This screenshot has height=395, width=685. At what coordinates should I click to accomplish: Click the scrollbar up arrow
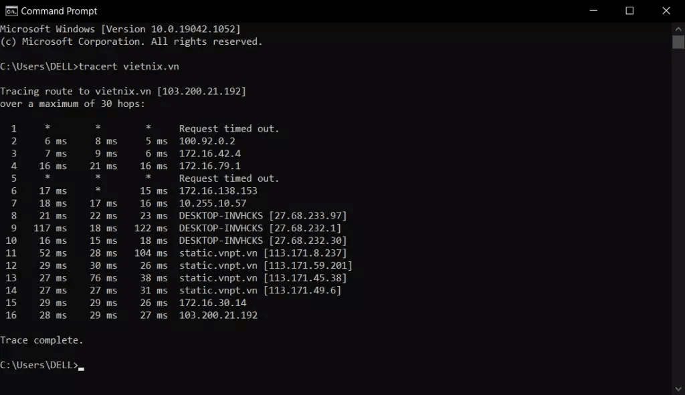click(678, 29)
